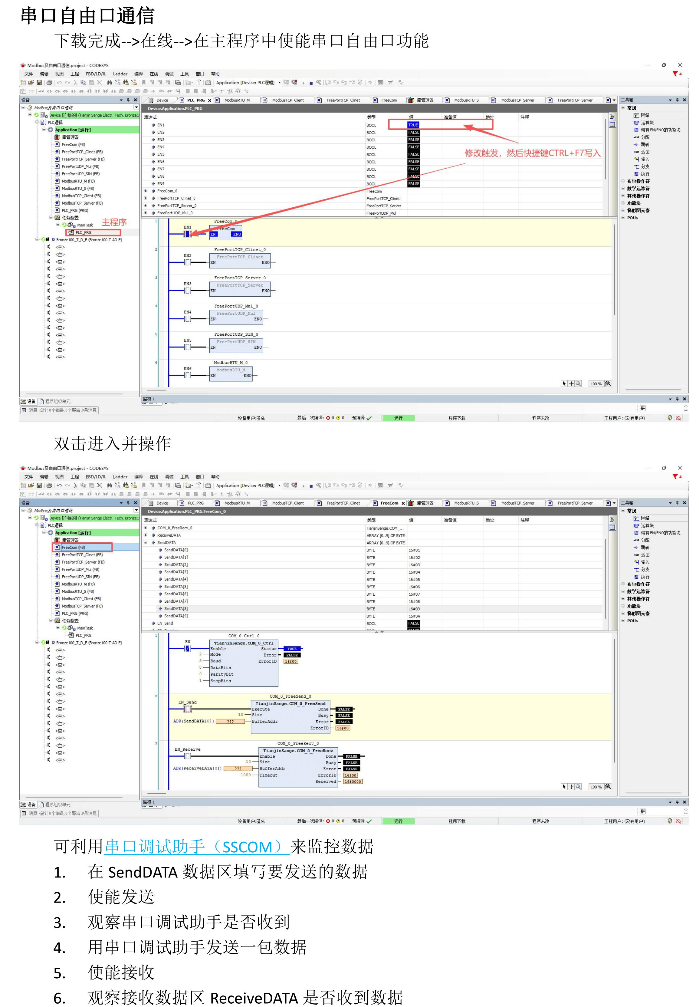Image resolution: width=699 pixels, height=1007 pixels.
Task: Click Undo icon in lower screenshot toolbar
Action: click(59, 485)
